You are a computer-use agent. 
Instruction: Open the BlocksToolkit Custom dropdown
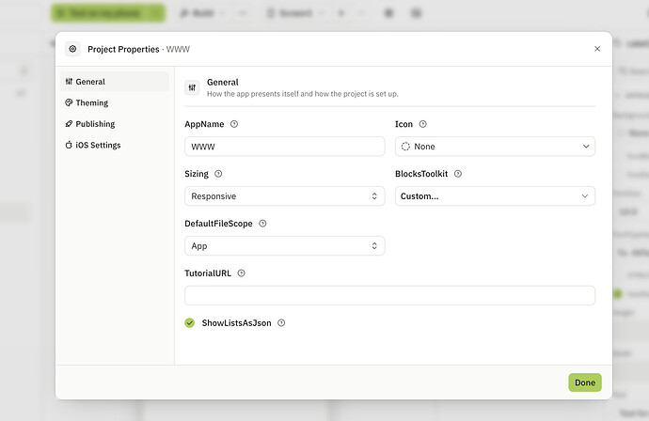(495, 196)
